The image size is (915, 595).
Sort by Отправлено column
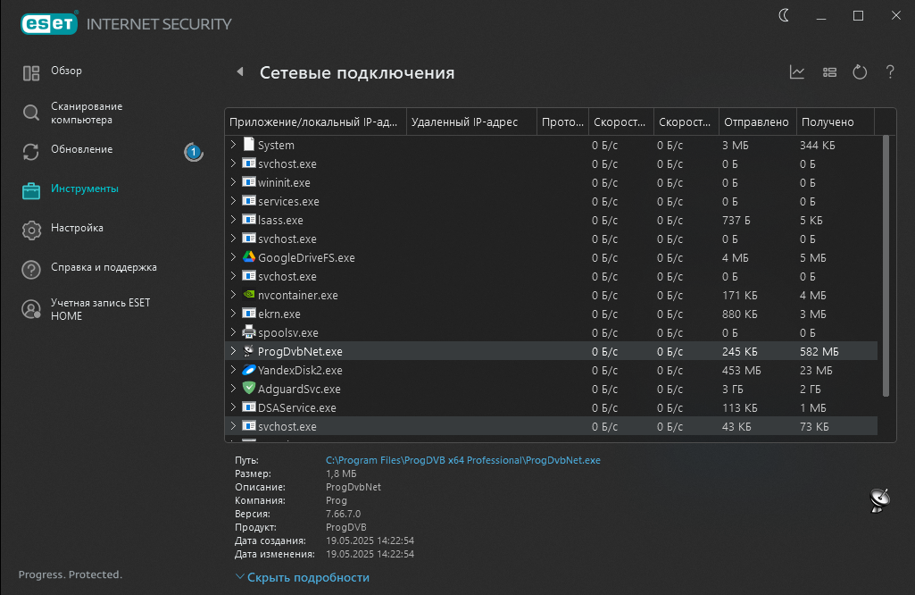[x=758, y=122]
